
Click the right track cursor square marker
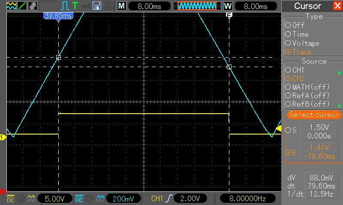point(229,67)
